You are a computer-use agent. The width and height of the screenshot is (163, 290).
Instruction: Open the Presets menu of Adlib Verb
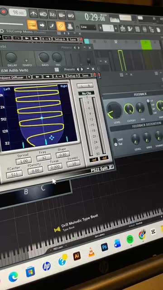69,69
